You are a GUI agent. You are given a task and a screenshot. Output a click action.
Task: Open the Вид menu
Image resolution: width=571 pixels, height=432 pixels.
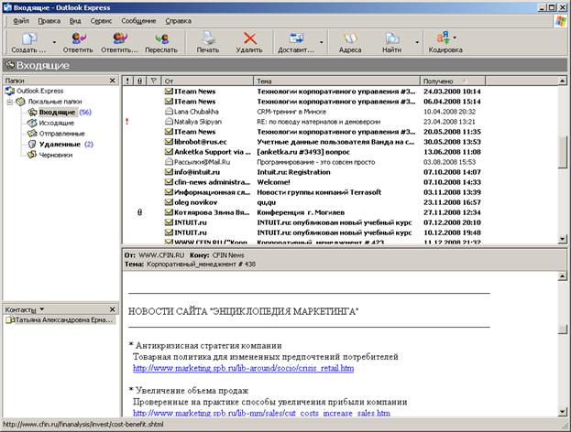click(x=75, y=21)
